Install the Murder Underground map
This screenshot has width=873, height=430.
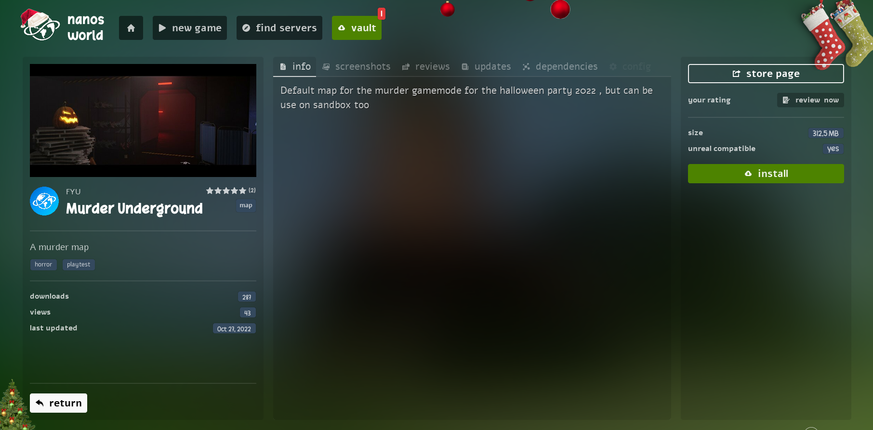(x=766, y=174)
